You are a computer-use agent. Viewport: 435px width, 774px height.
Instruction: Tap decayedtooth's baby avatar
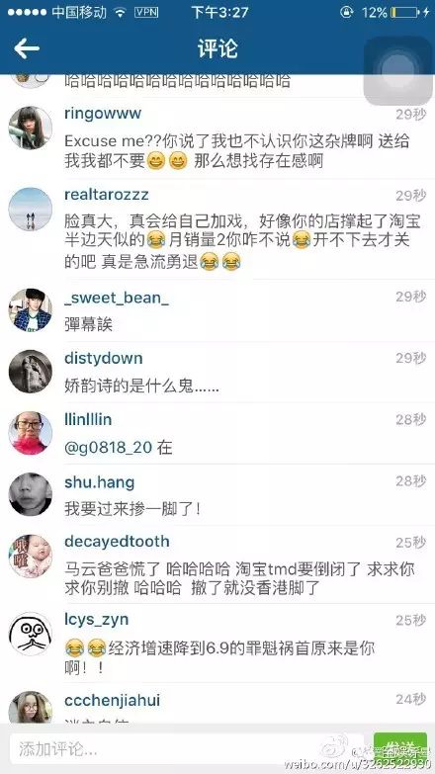[x=30, y=556]
